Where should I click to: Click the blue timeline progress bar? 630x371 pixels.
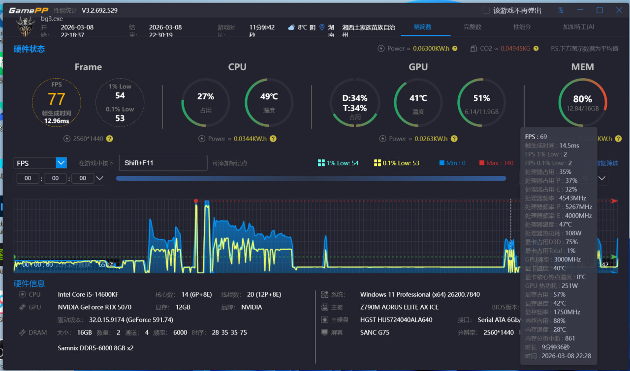coord(311,178)
